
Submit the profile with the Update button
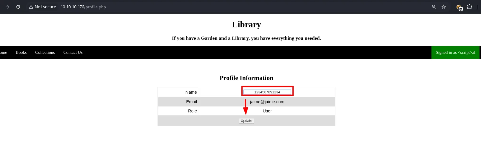tap(246, 121)
